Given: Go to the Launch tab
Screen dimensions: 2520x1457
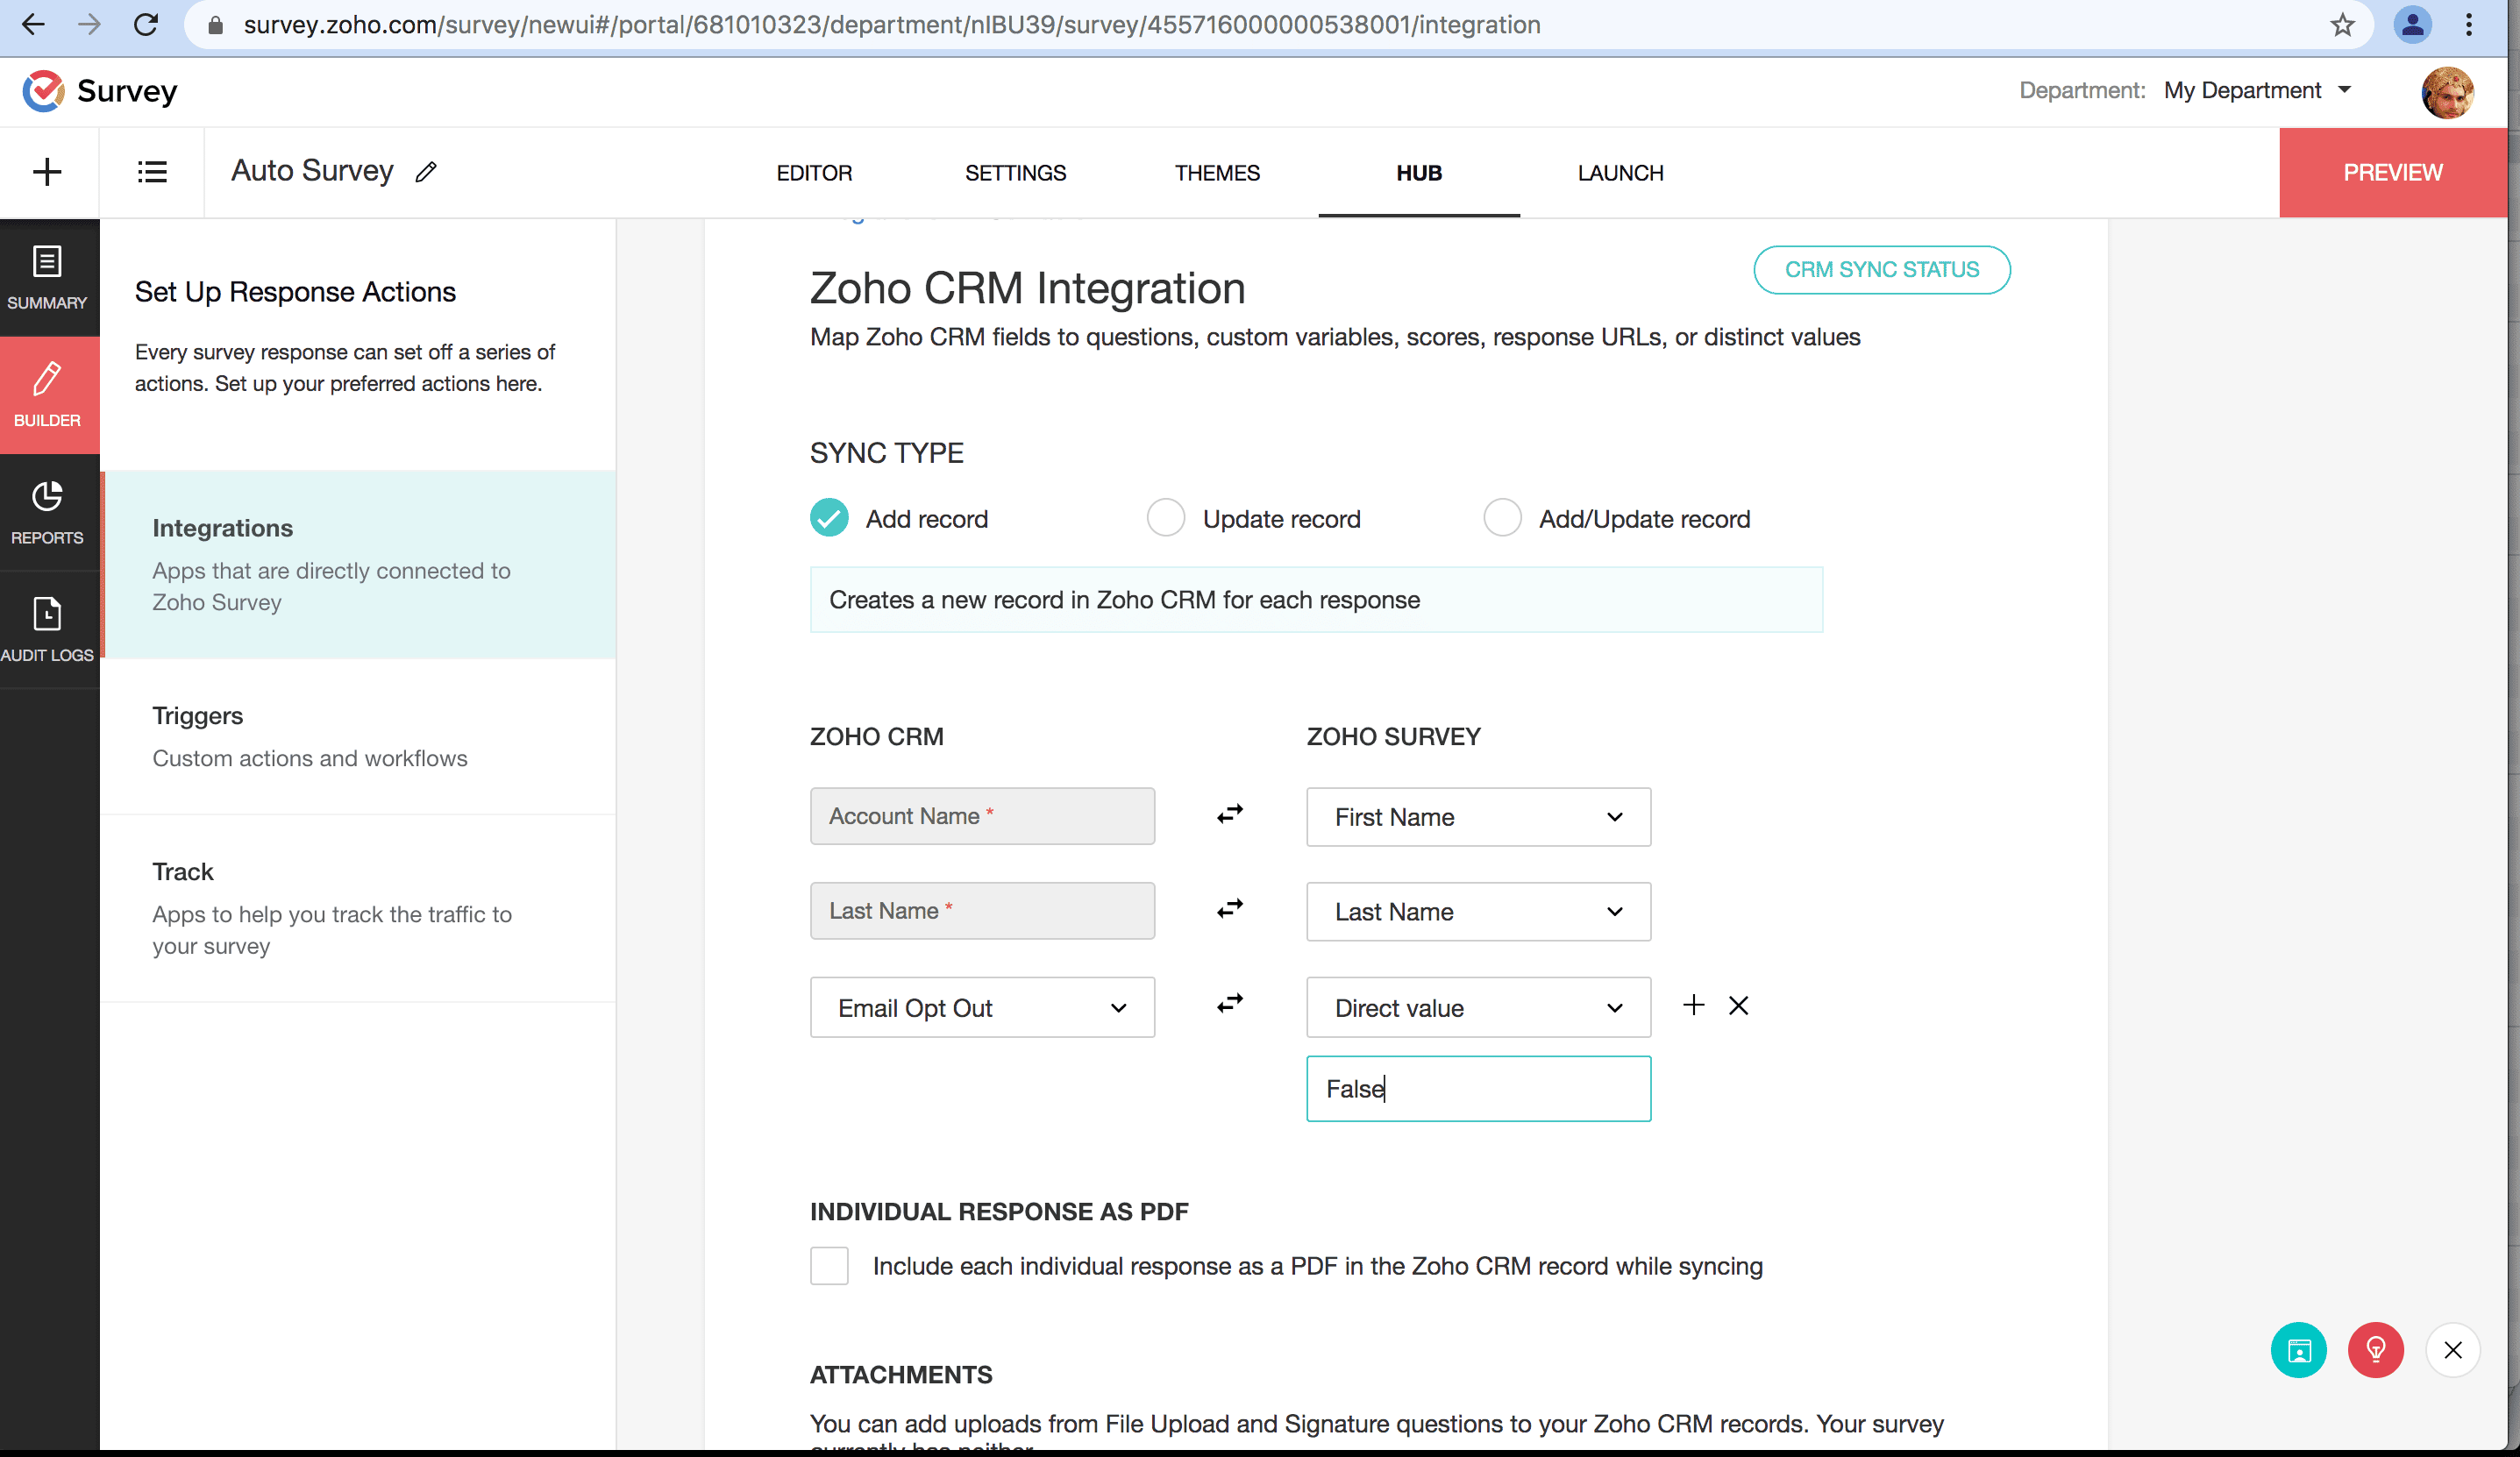Looking at the screenshot, I should (x=1620, y=173).
